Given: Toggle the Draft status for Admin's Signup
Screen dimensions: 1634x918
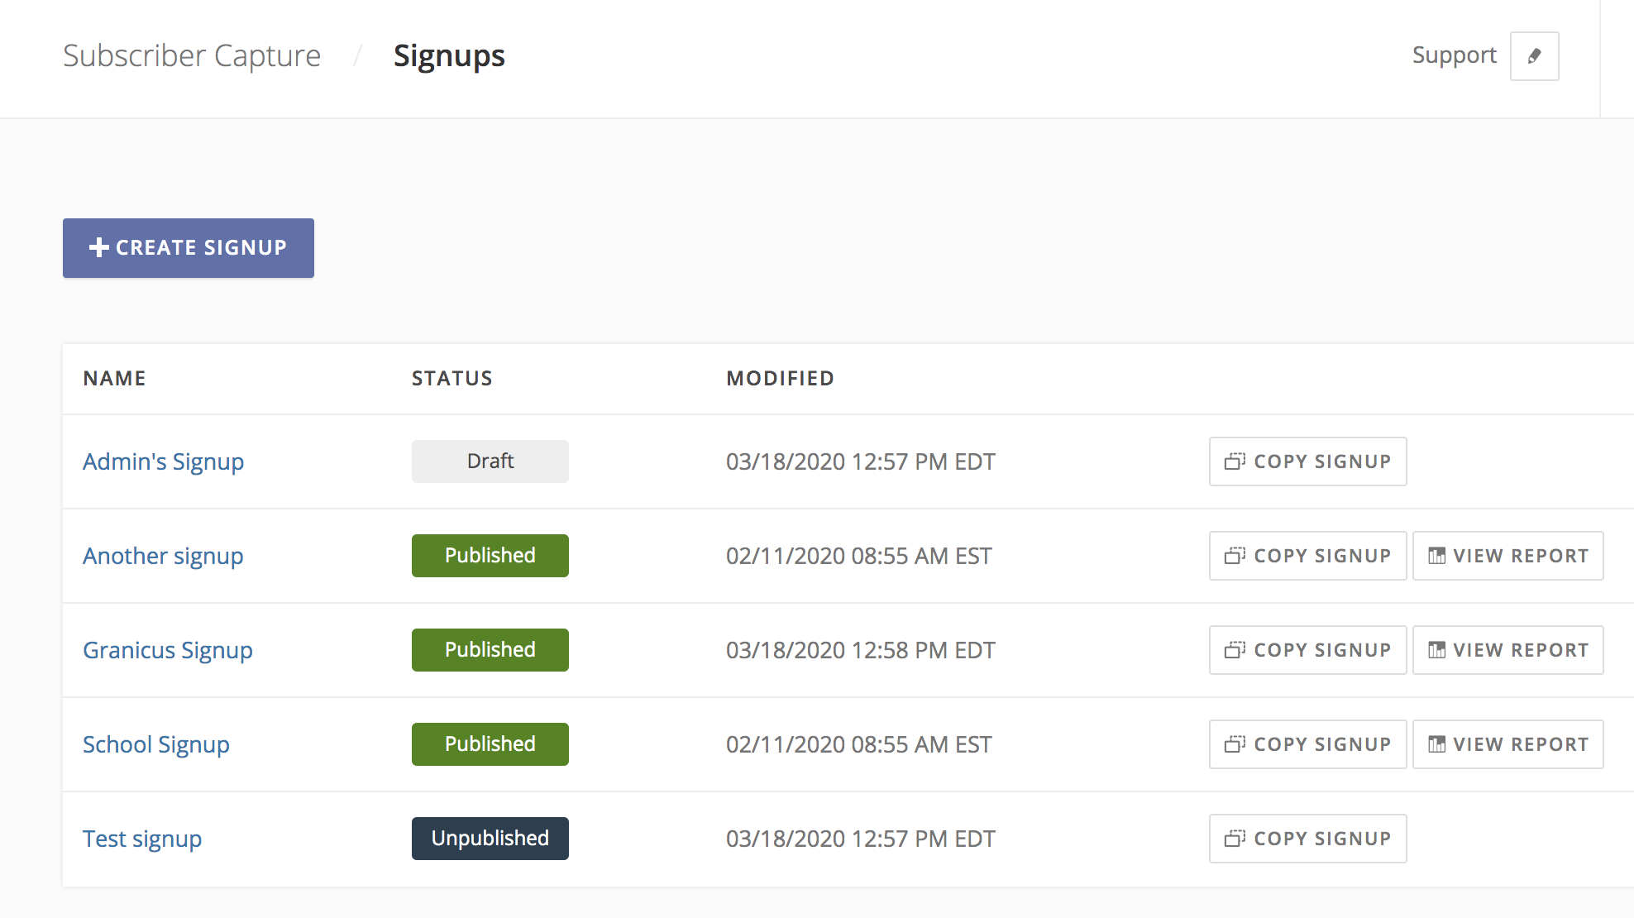Looking at the screenshot, I should 490,460.
